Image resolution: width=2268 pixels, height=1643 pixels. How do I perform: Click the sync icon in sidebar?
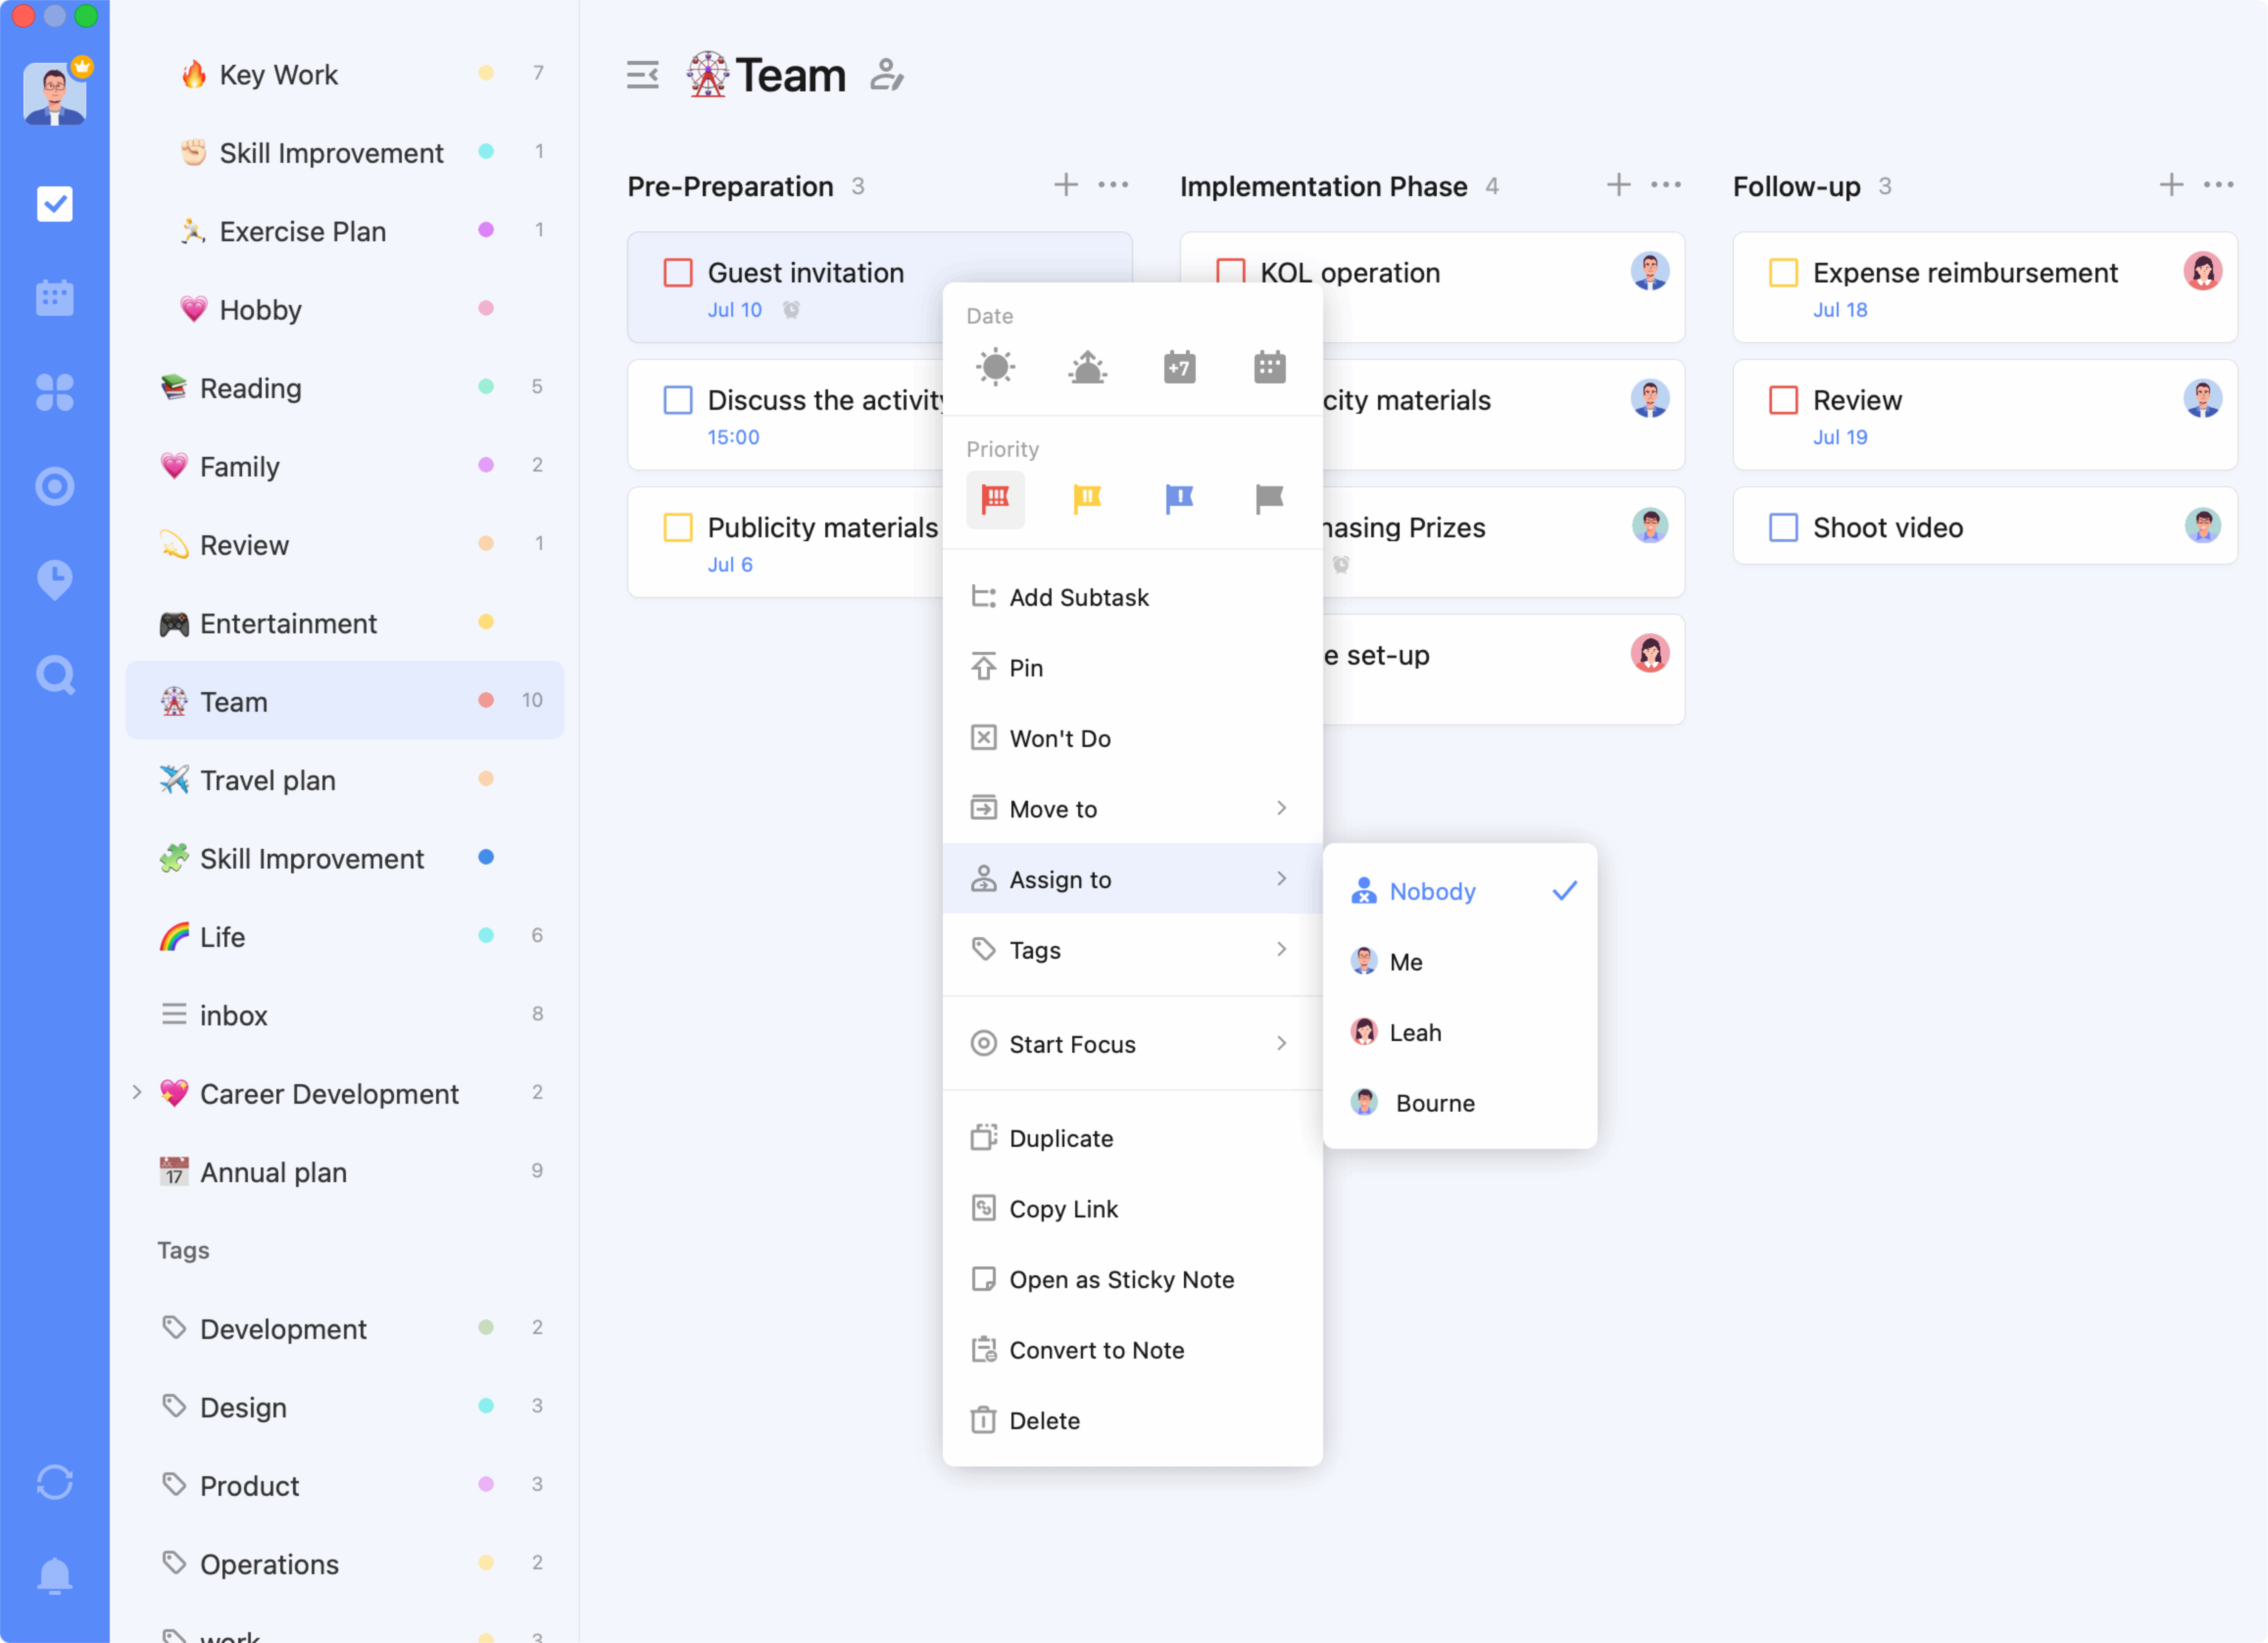point(54,1481)
